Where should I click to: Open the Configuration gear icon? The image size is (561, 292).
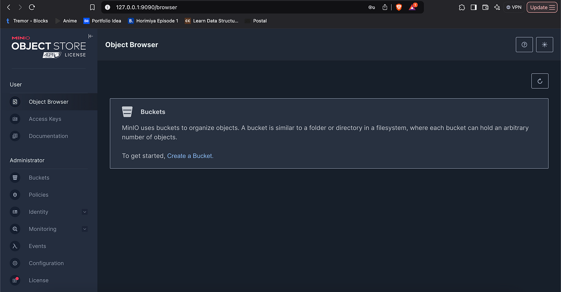[x=15, y=263]
